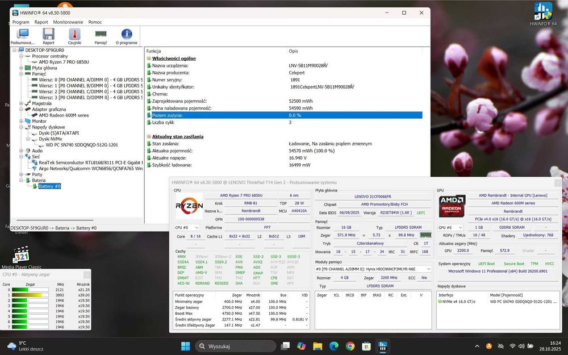Viewport: 568px width, 355px height.
Task: Click the Core 0 clock bar
Action: tap(30, 290)
